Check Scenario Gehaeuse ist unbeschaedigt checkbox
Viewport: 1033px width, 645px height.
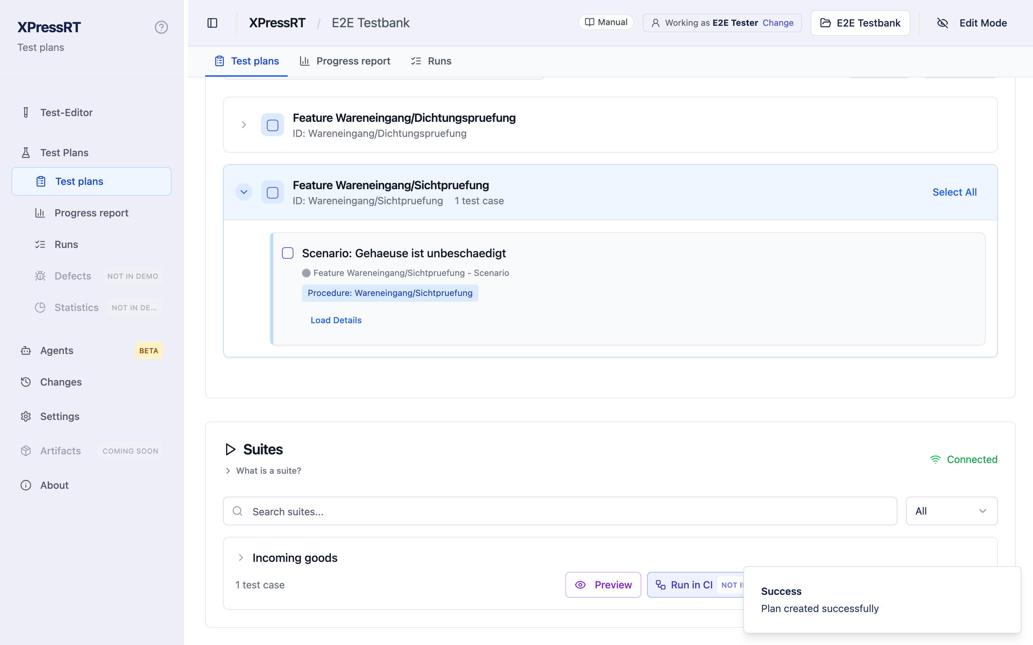click(x=288, y=253)
